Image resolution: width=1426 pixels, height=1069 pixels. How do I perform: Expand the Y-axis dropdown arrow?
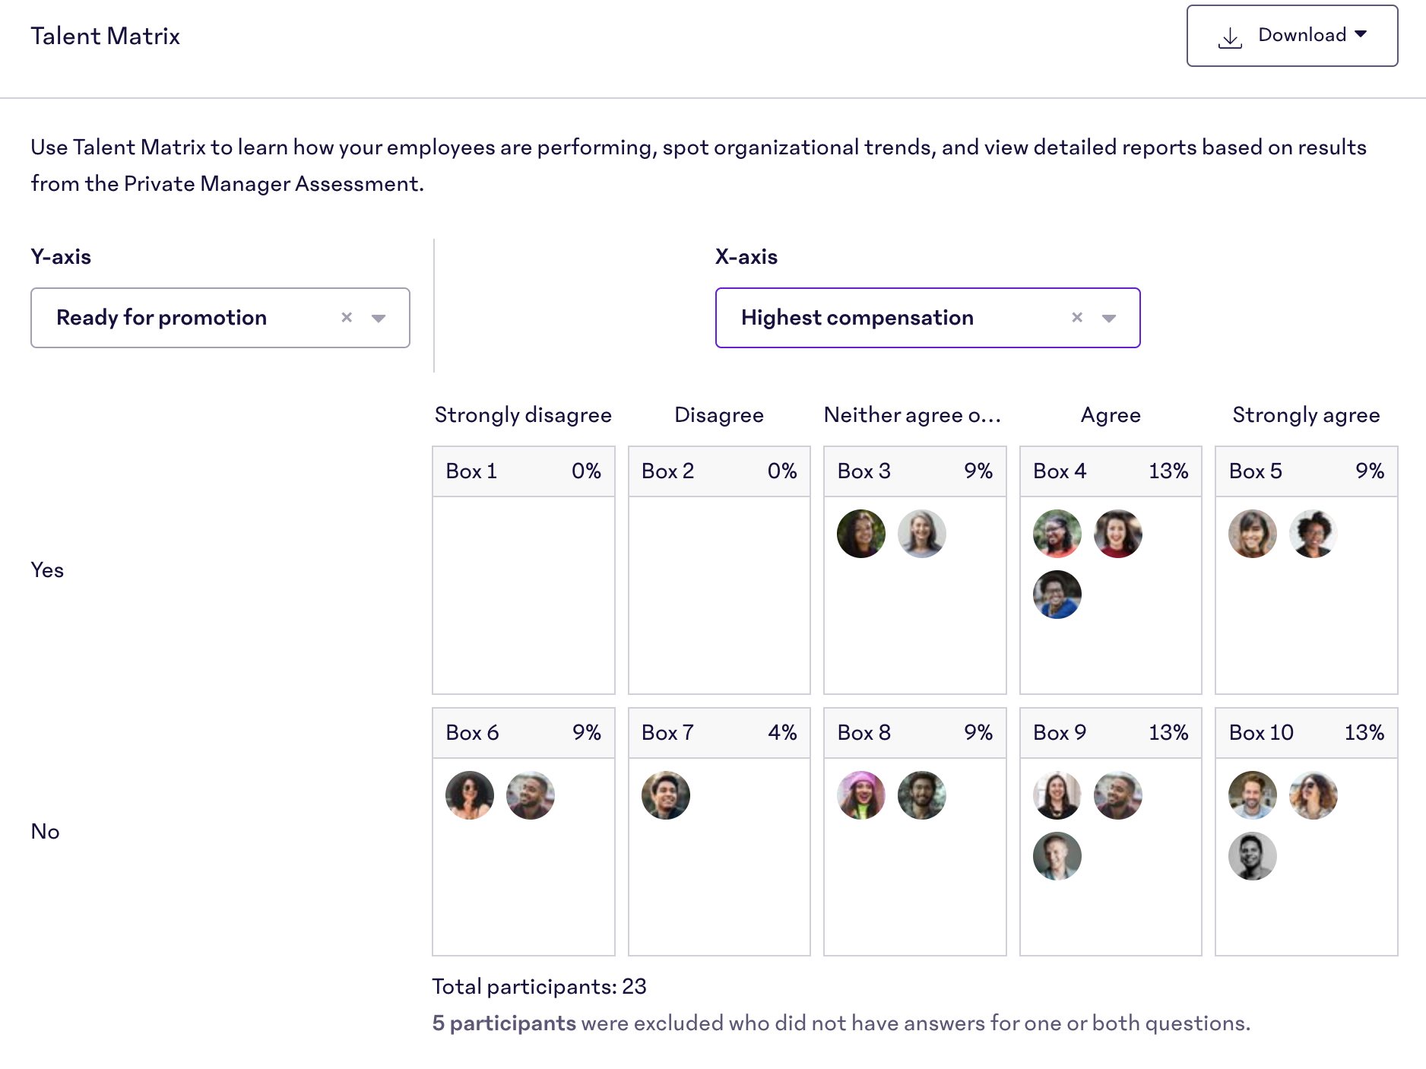pyautogui.click(x=379, y=318)
